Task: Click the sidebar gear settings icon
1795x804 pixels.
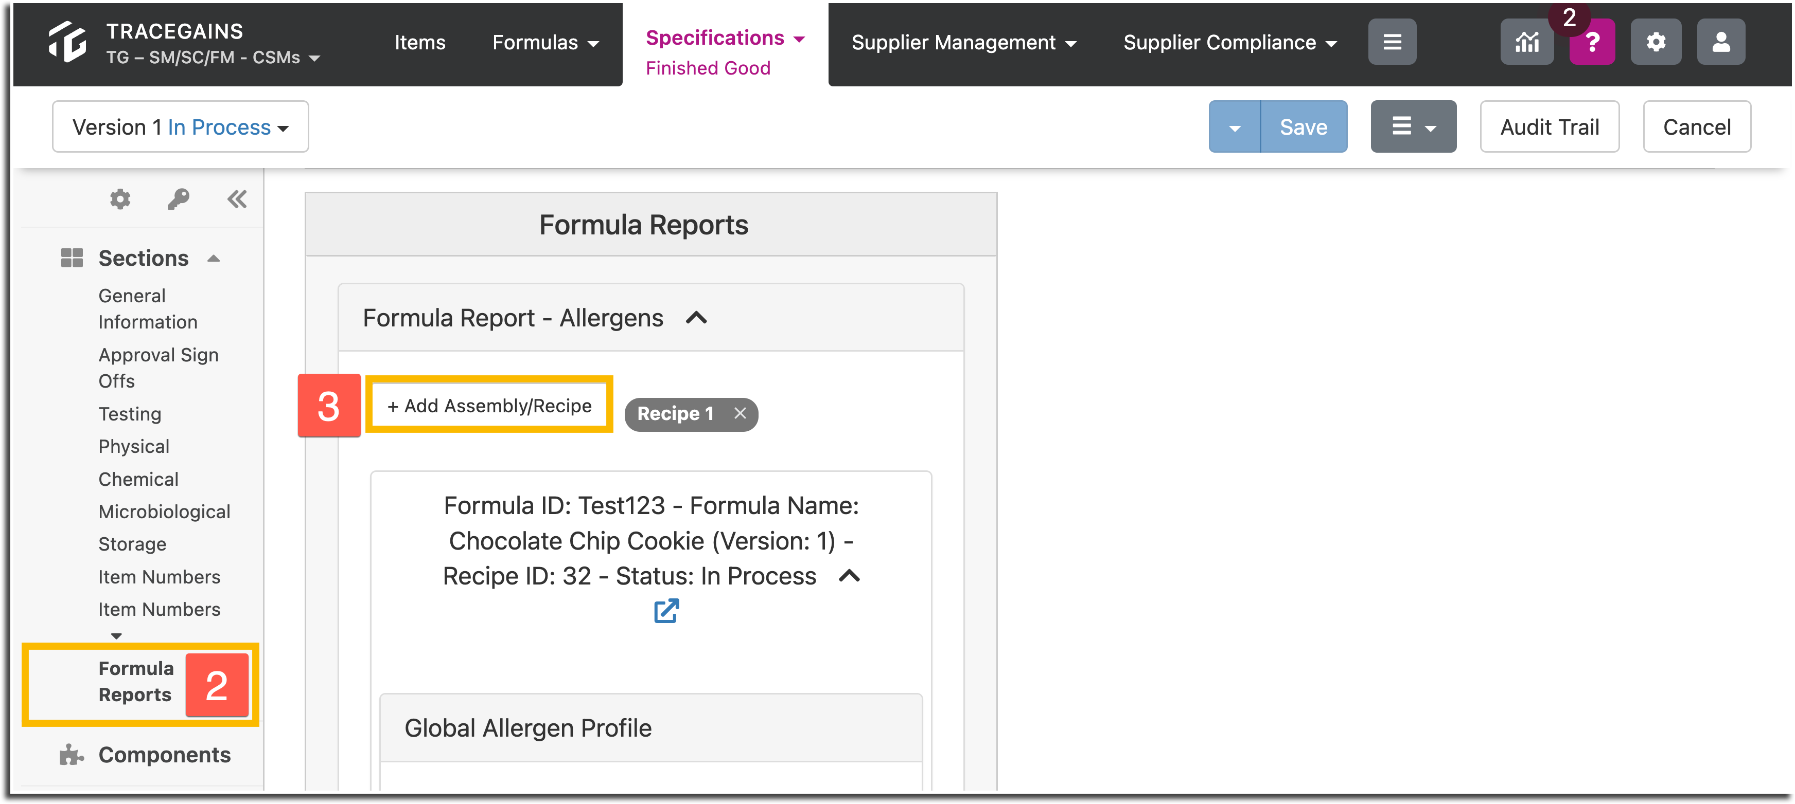Action: (120, 200)
